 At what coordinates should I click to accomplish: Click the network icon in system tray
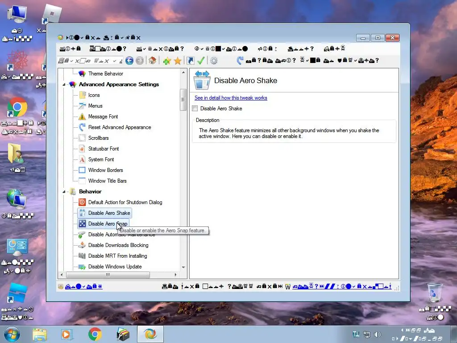tap(367, 335)
